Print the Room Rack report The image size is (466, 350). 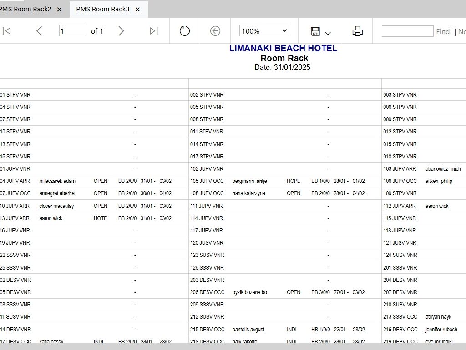(357, 31)
